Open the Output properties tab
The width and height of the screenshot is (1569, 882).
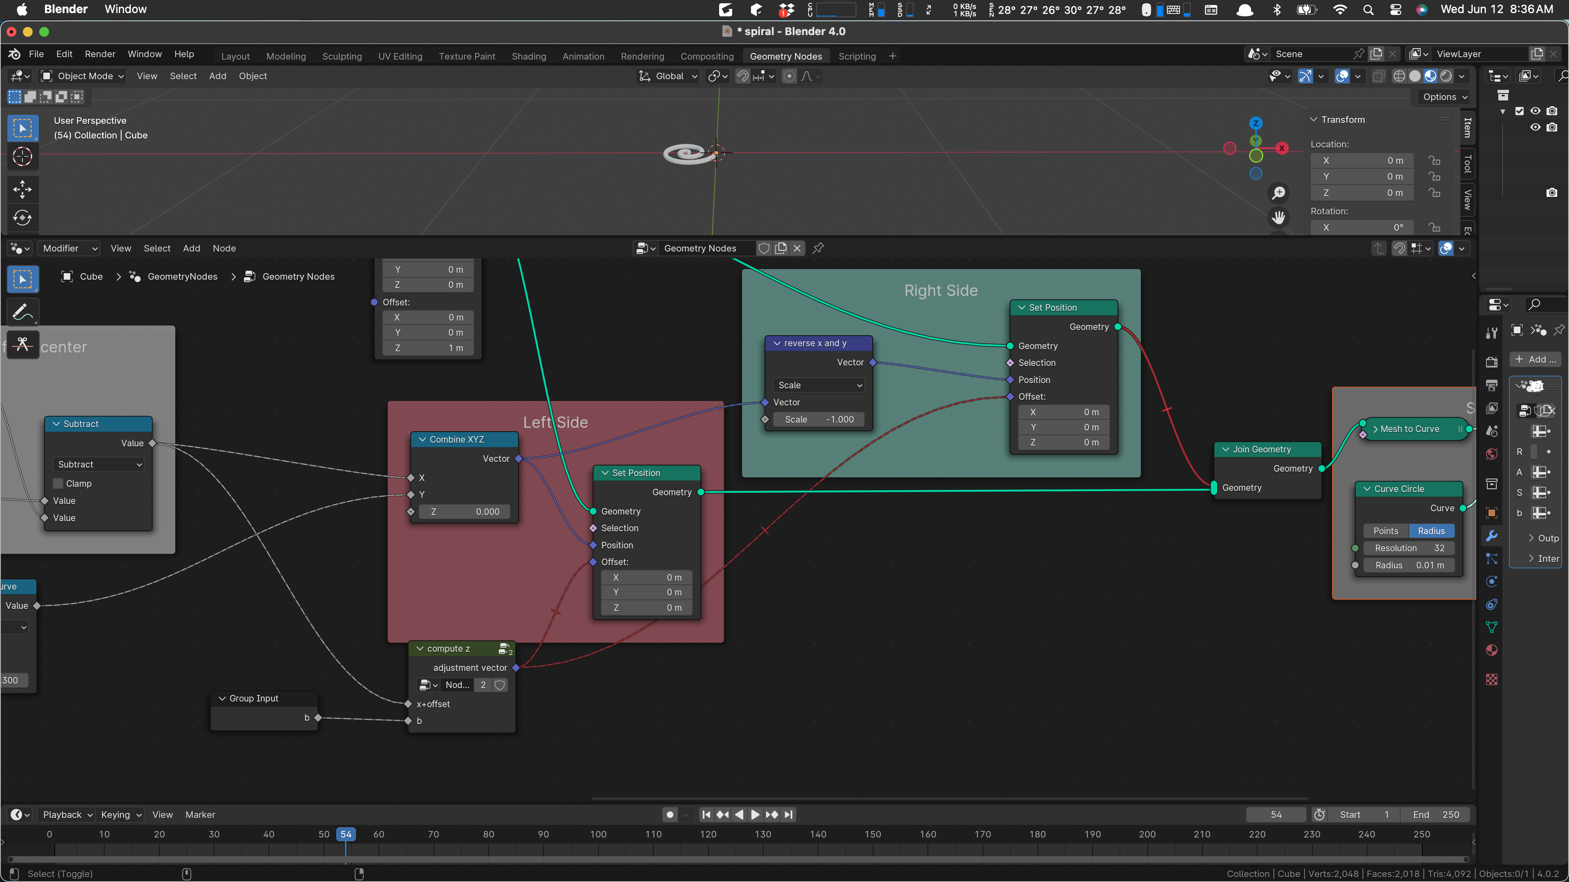pos(1492,385)
